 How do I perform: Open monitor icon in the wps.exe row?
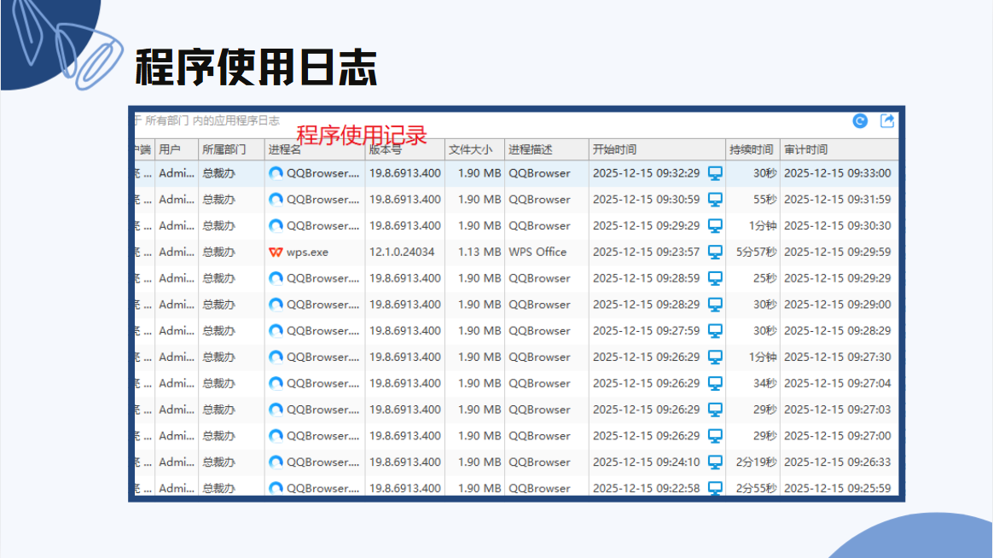pyautogui.click(x=715, y=252)
